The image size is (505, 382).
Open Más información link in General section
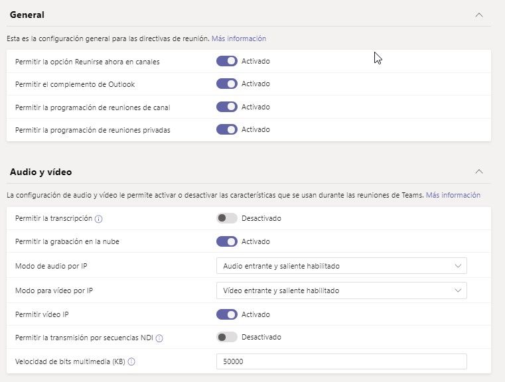point(239,38)
